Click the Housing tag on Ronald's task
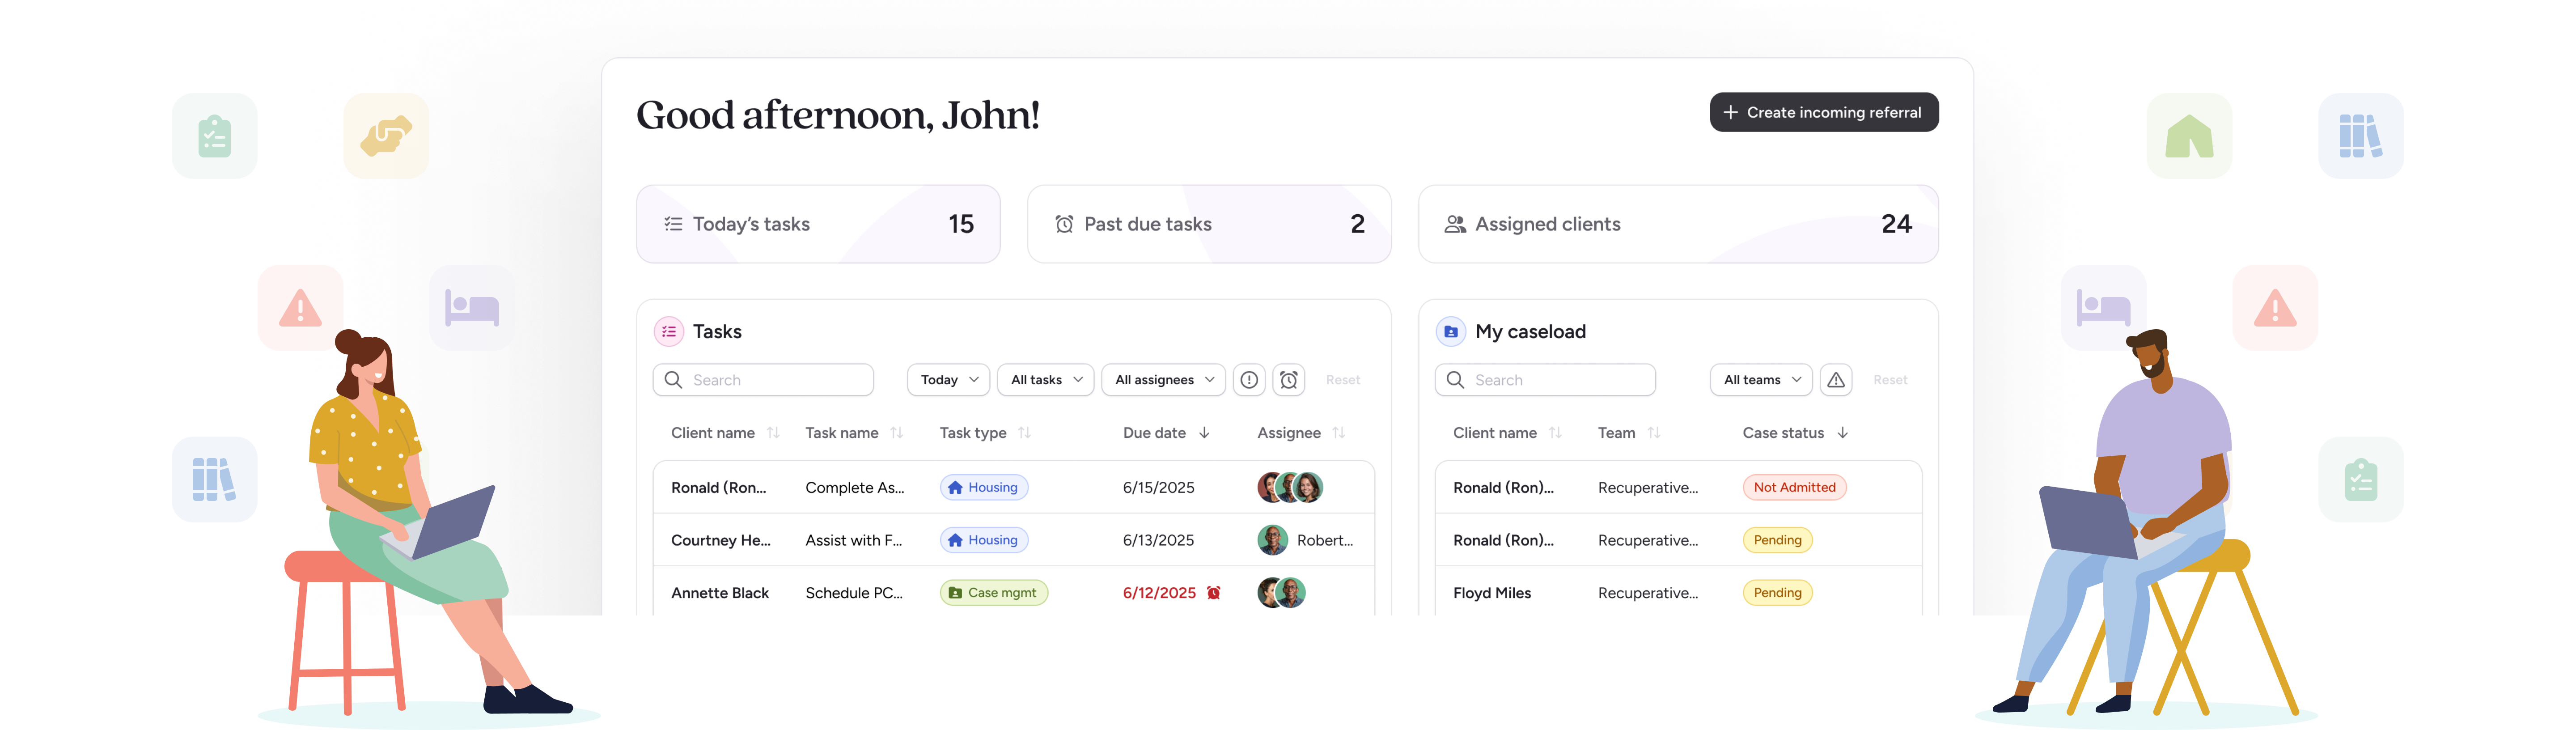Image resolution: width=2576 pixels, height=730 pixels. tap(983, 487)
